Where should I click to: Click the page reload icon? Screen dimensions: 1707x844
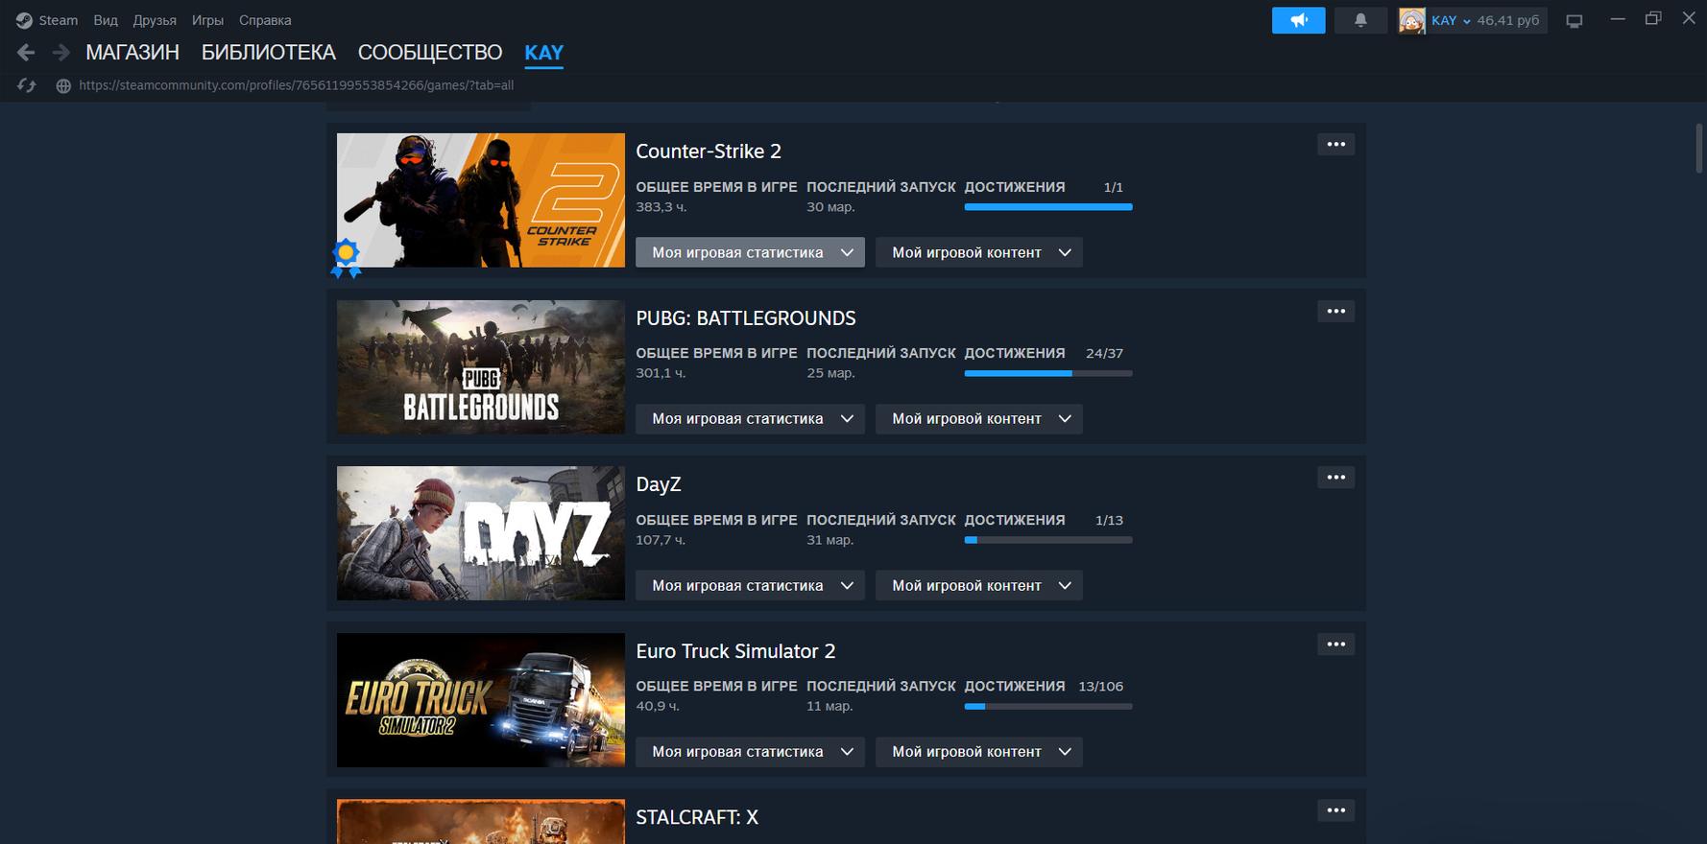pos(27,85)
